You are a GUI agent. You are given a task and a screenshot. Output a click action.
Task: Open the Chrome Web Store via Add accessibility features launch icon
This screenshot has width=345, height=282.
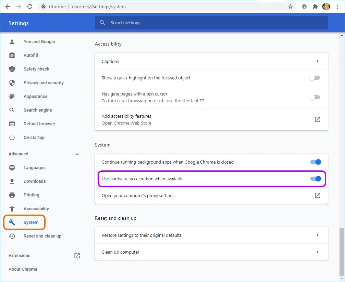tap(318, 119)
